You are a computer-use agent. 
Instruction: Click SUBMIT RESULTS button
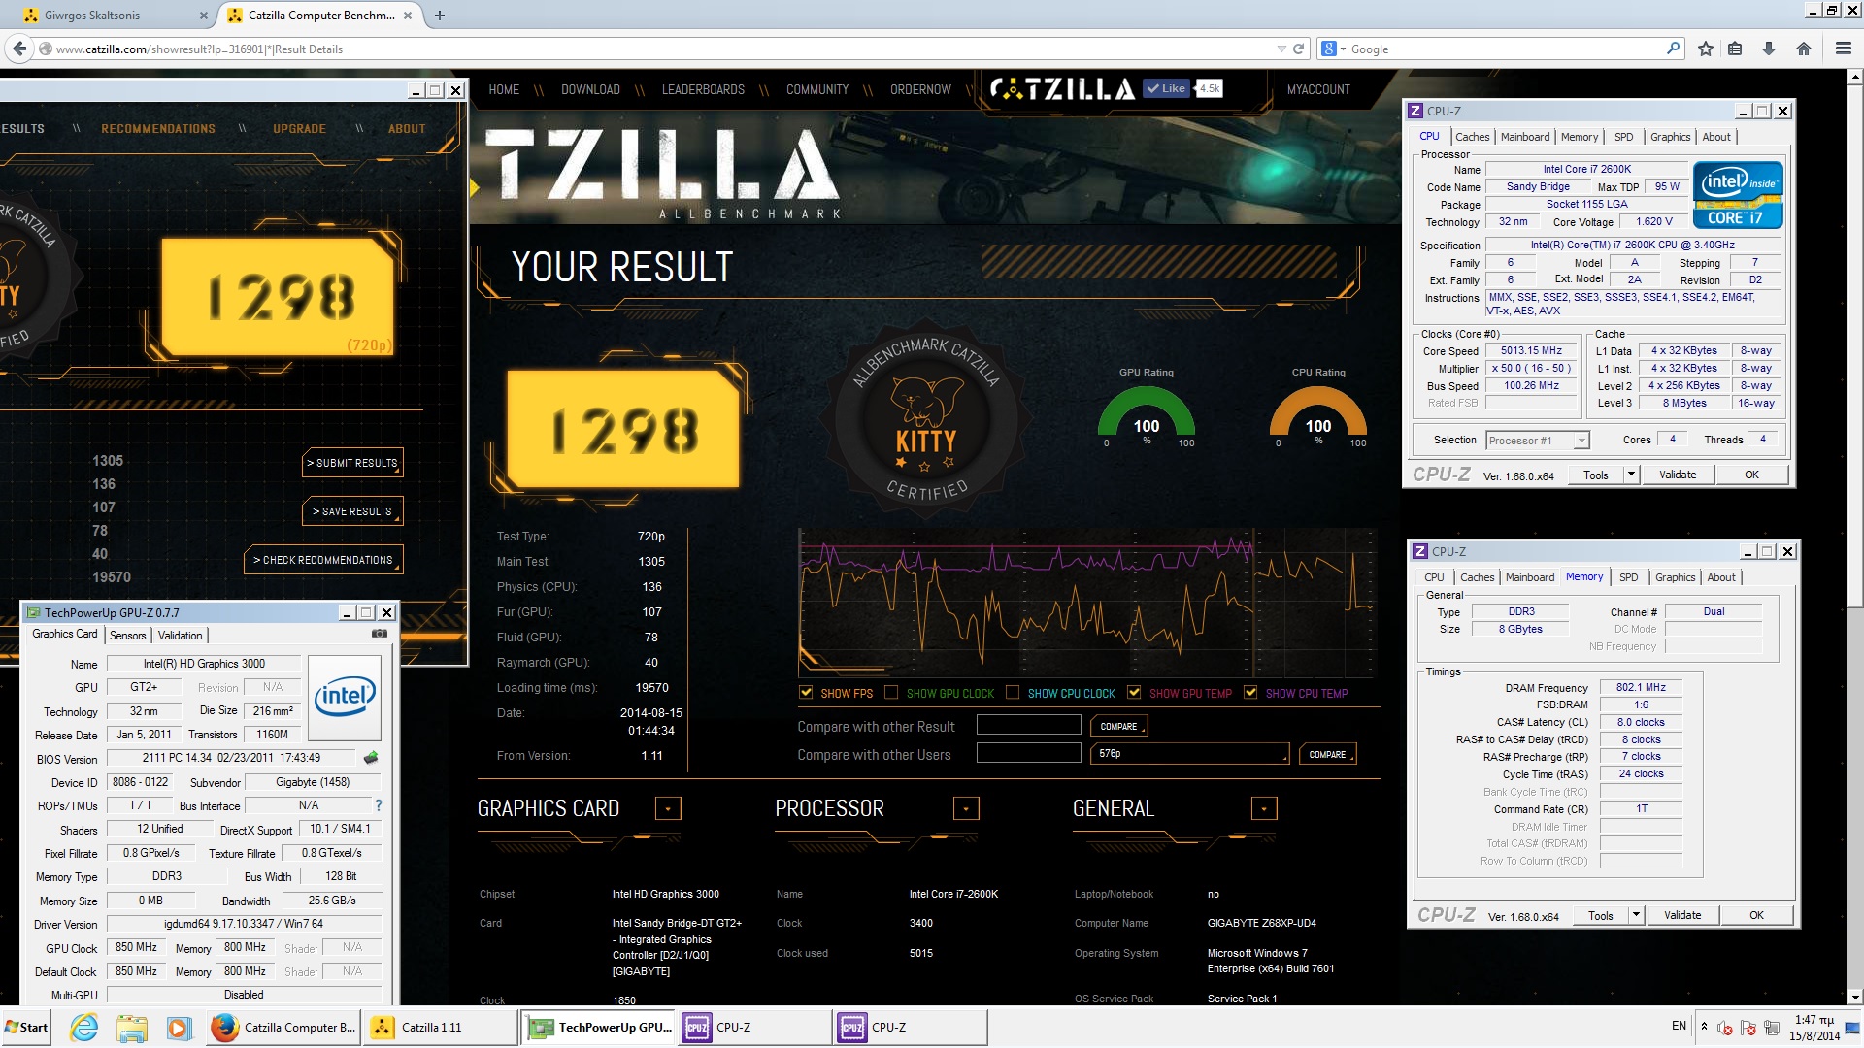click(352, 463)
